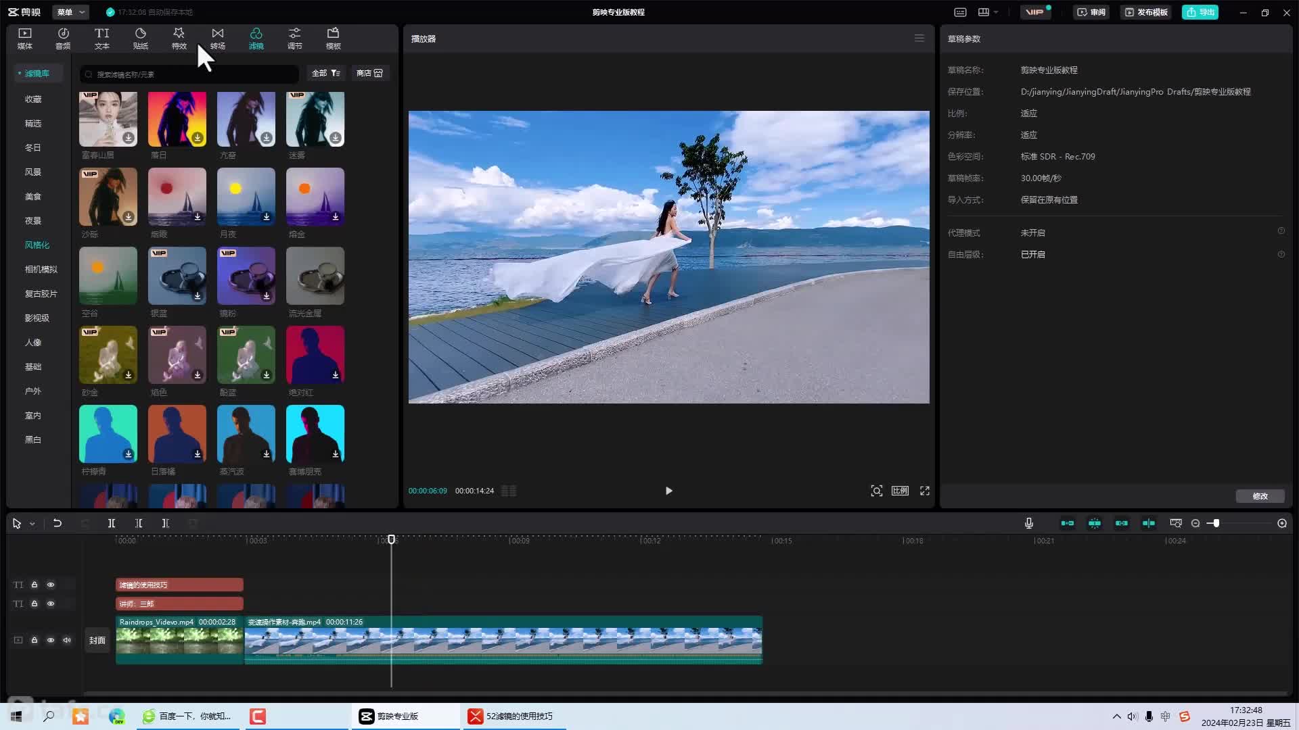Select the 滤镜 filters icon
Screen dimensions: 1299x730
pos(256,39)
